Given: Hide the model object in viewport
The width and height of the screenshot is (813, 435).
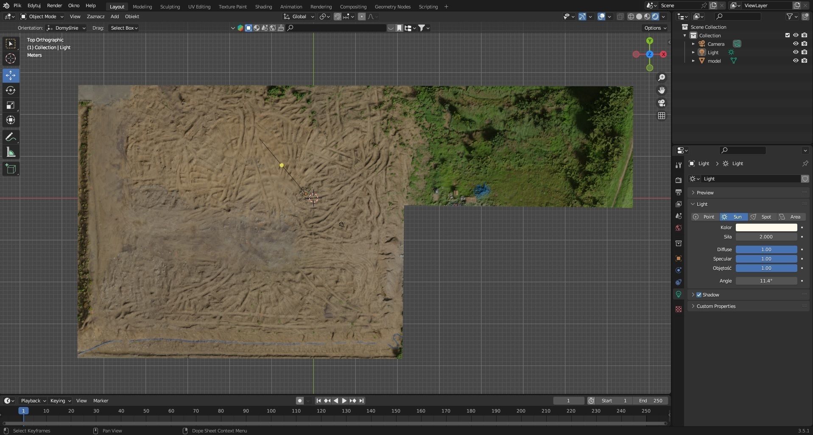Looking at the screenshot, I should click(796, 61).
